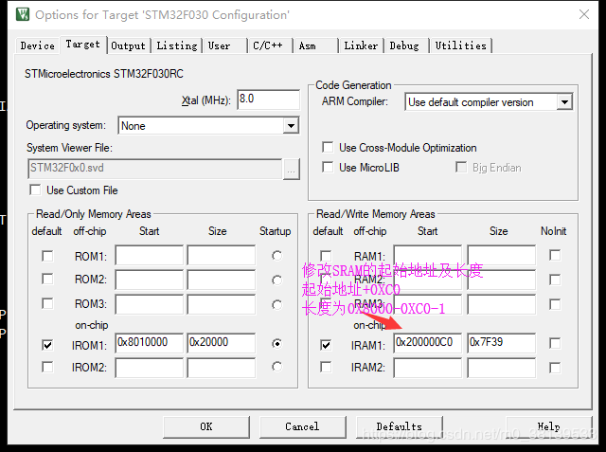Expand the ARM Compiler version dropdown
The height and width of the screenshot is (452, 606).
pyautogui.click(x=489, y=102)
